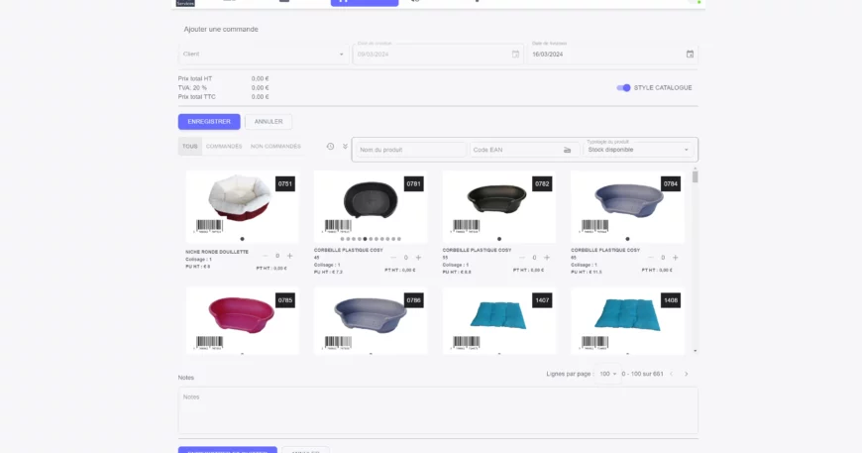Open the delivery date calendar picker icon

click(690, 54)
